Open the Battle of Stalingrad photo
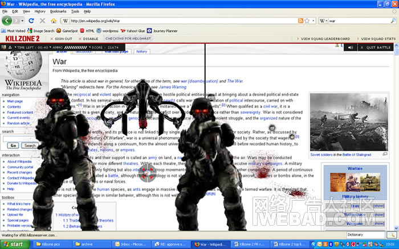Screen dimensions: 399x249 (x=349, y=122)
